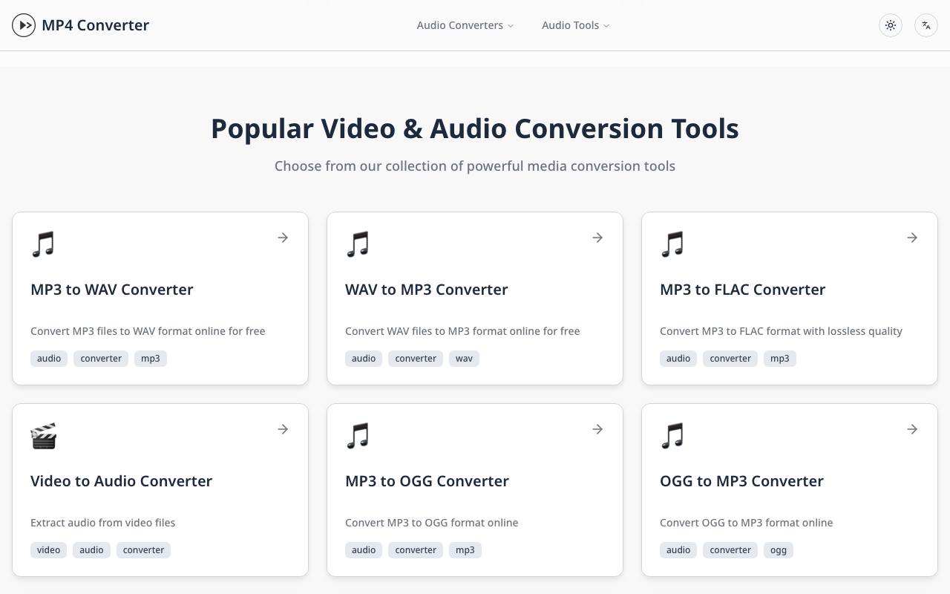The height and width of the screenshot is (594, 950).
Task: Click 'Convert OGG to MP3 format online' description
Action: [x=747, y=523]
